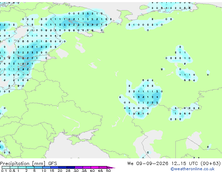This screenshot has height=172, width=222.
Task: Pick the darkest navy 25–30 mm swatch
Action: 71,167
